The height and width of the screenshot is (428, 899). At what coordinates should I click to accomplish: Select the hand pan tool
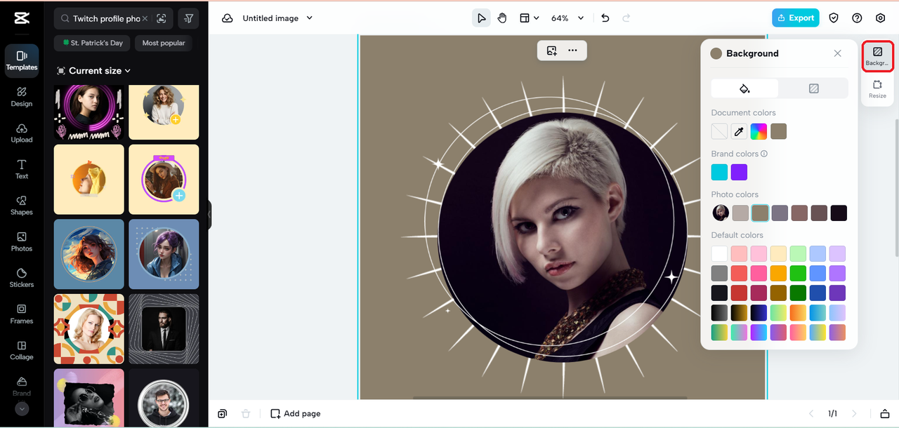click(x=502, y=18)
